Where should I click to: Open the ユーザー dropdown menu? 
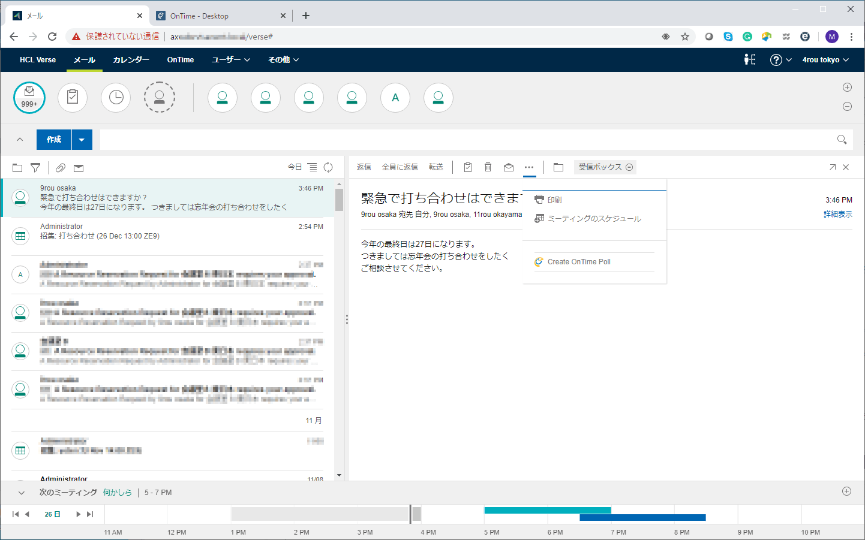click(x=230, y=59)
